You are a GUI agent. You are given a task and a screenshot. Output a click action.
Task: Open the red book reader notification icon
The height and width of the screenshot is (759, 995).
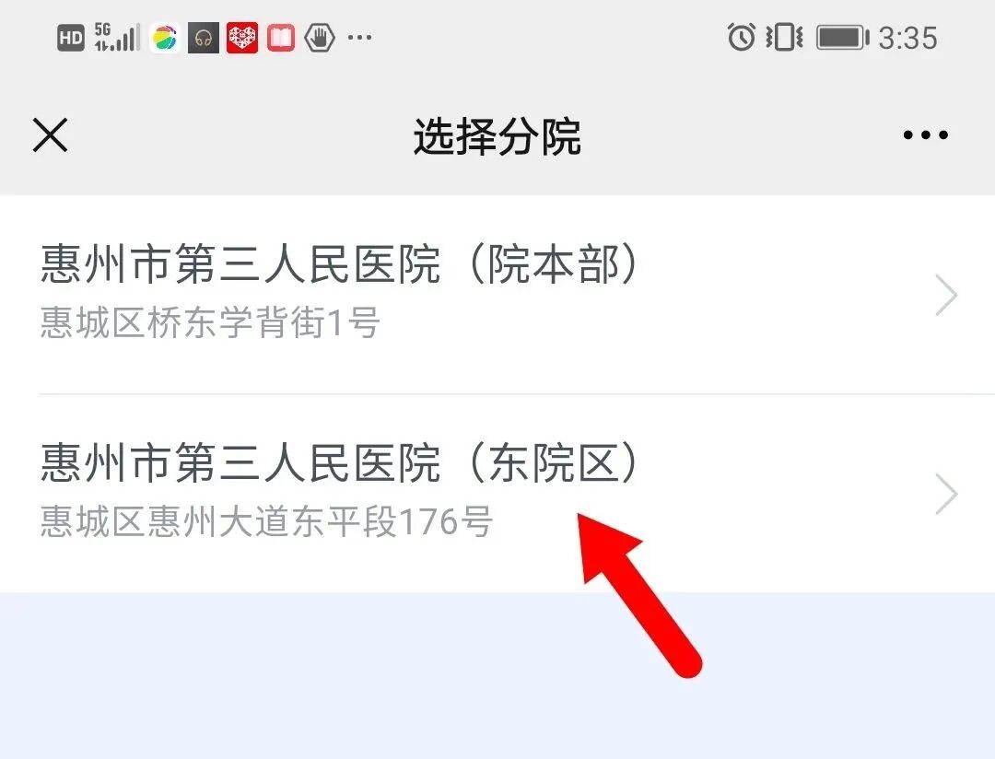click(280, 38)
